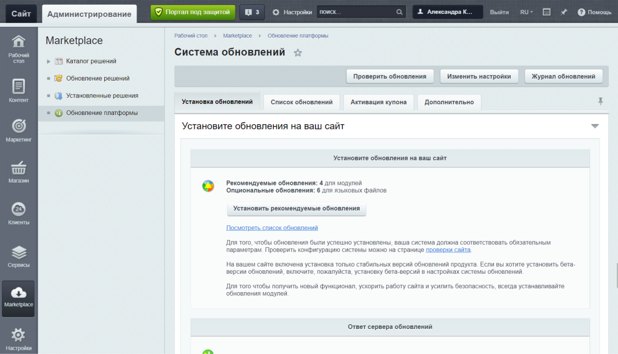Click the Ответ сервера обновлений header
618x354 pixels.
point(390,327)
